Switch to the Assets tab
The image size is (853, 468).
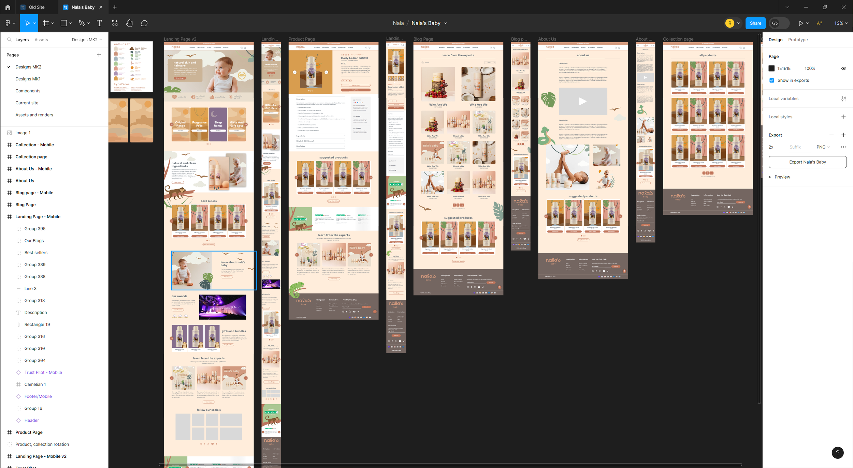[x=41, y=40]
